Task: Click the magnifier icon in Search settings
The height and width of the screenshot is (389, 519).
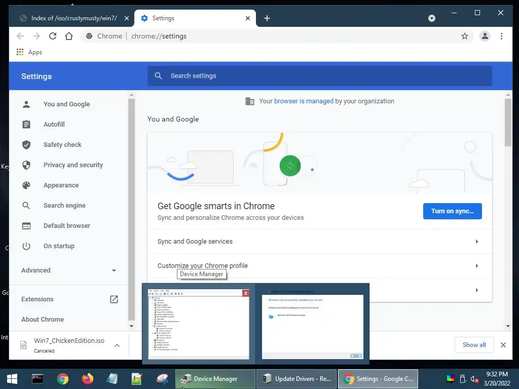Action: pos(158,76)
